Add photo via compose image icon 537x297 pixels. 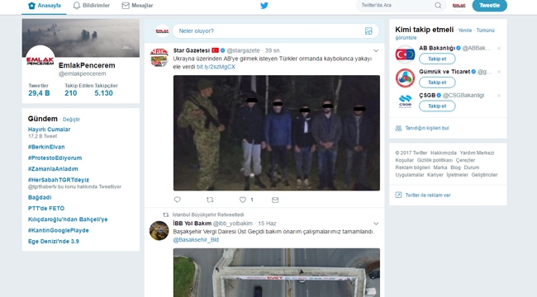click(x=368, y=31)
